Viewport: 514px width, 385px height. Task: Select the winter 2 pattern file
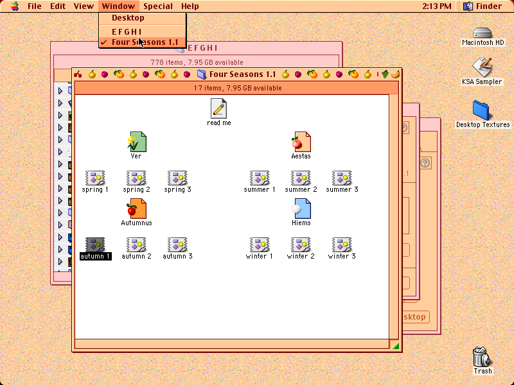click(x=301, y=245)
